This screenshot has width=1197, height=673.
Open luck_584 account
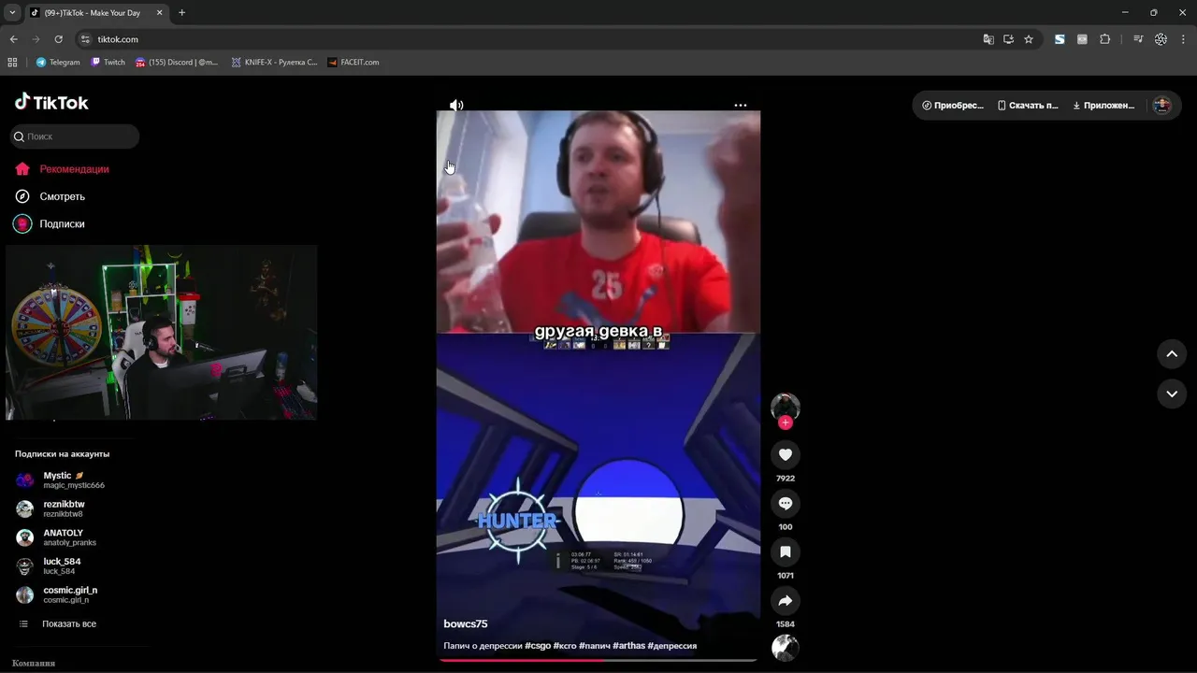click(x=49, y=566)
